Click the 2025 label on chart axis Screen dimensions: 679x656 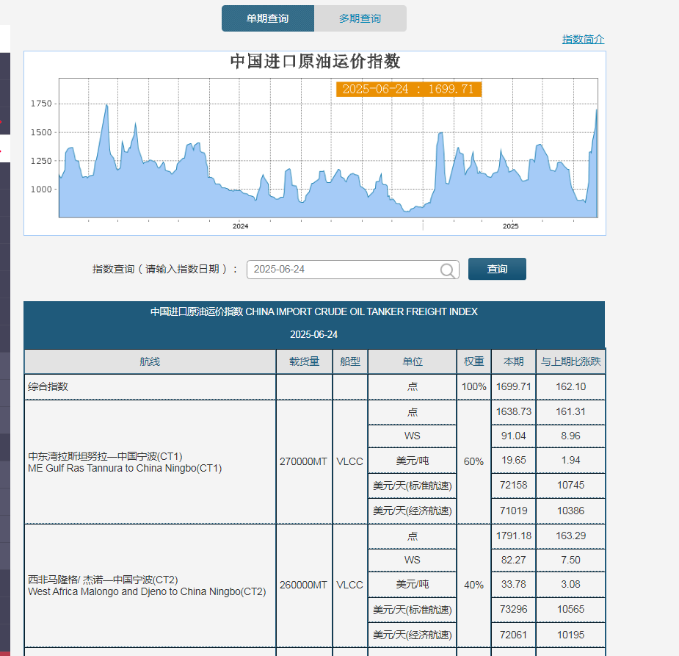coord(511,226)
